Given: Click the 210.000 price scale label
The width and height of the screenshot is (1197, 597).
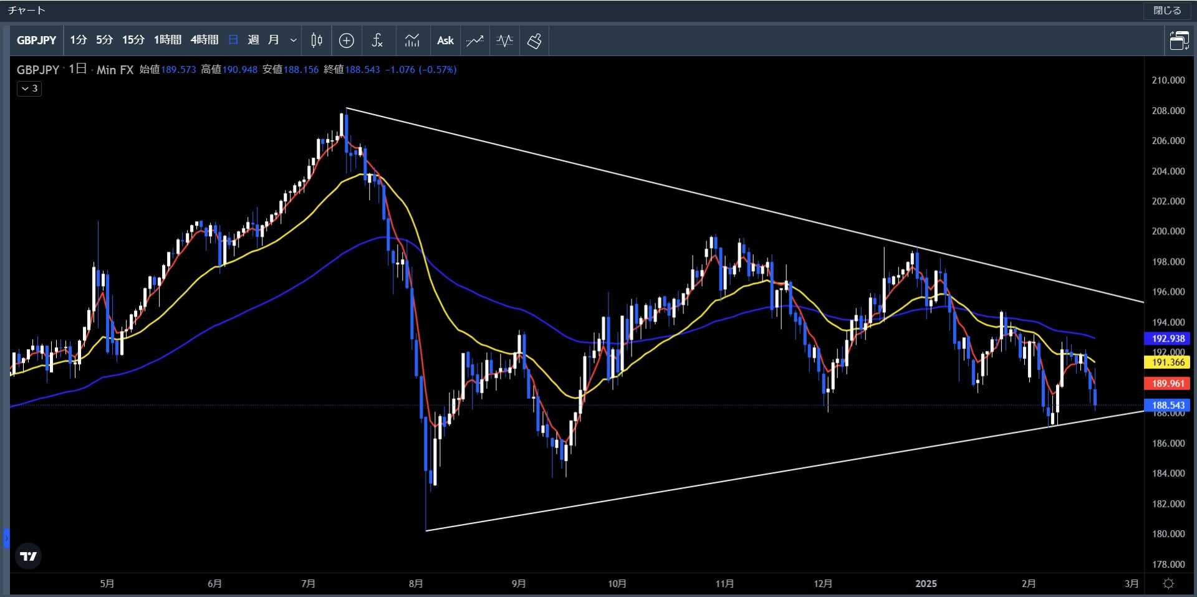Looking at the screenshot, I should click(x=1168, y=80).
